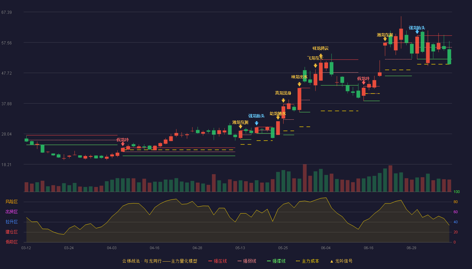This screenshot has width=472, height=269.
Task: Click the 04-16 date label
Action: pos(154,248)
